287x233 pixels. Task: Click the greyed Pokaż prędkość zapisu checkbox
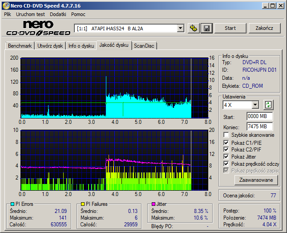point(226,171)
